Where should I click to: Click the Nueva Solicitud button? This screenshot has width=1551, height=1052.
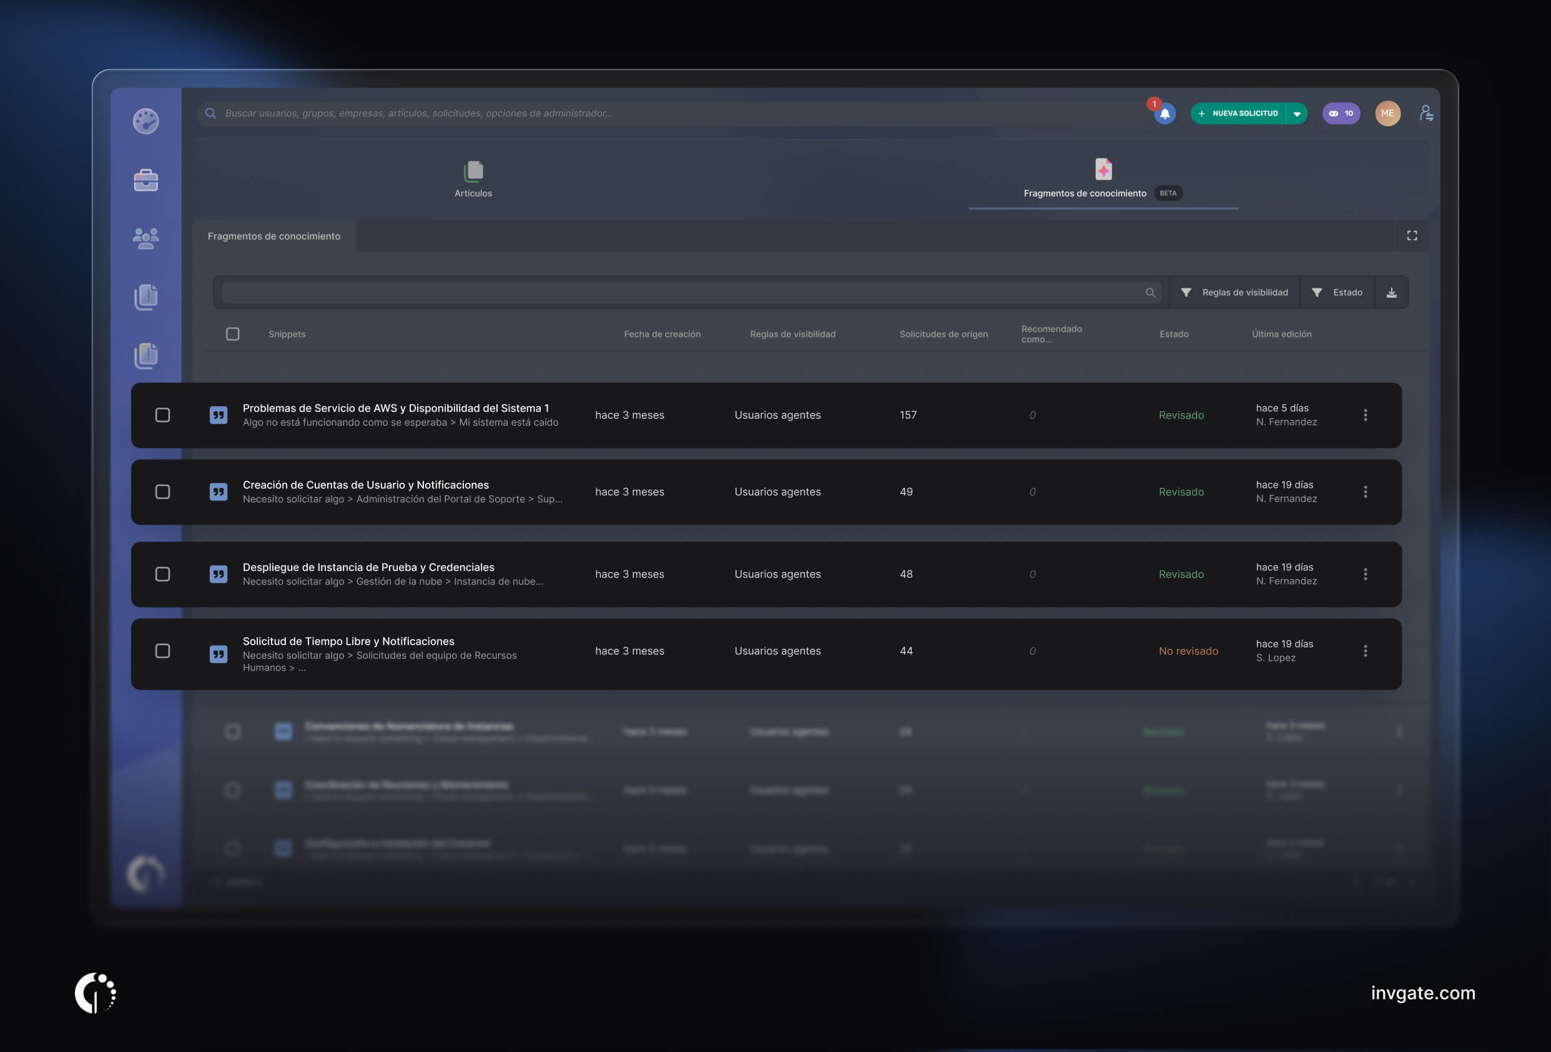1239,114
